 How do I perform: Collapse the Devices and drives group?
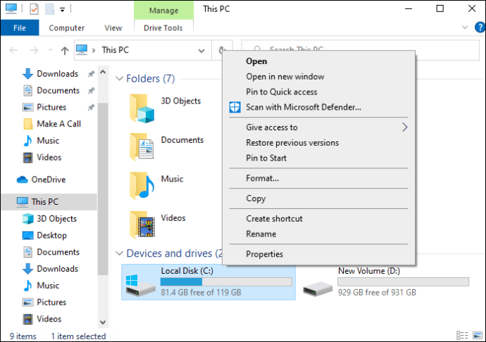click(119, 253)
